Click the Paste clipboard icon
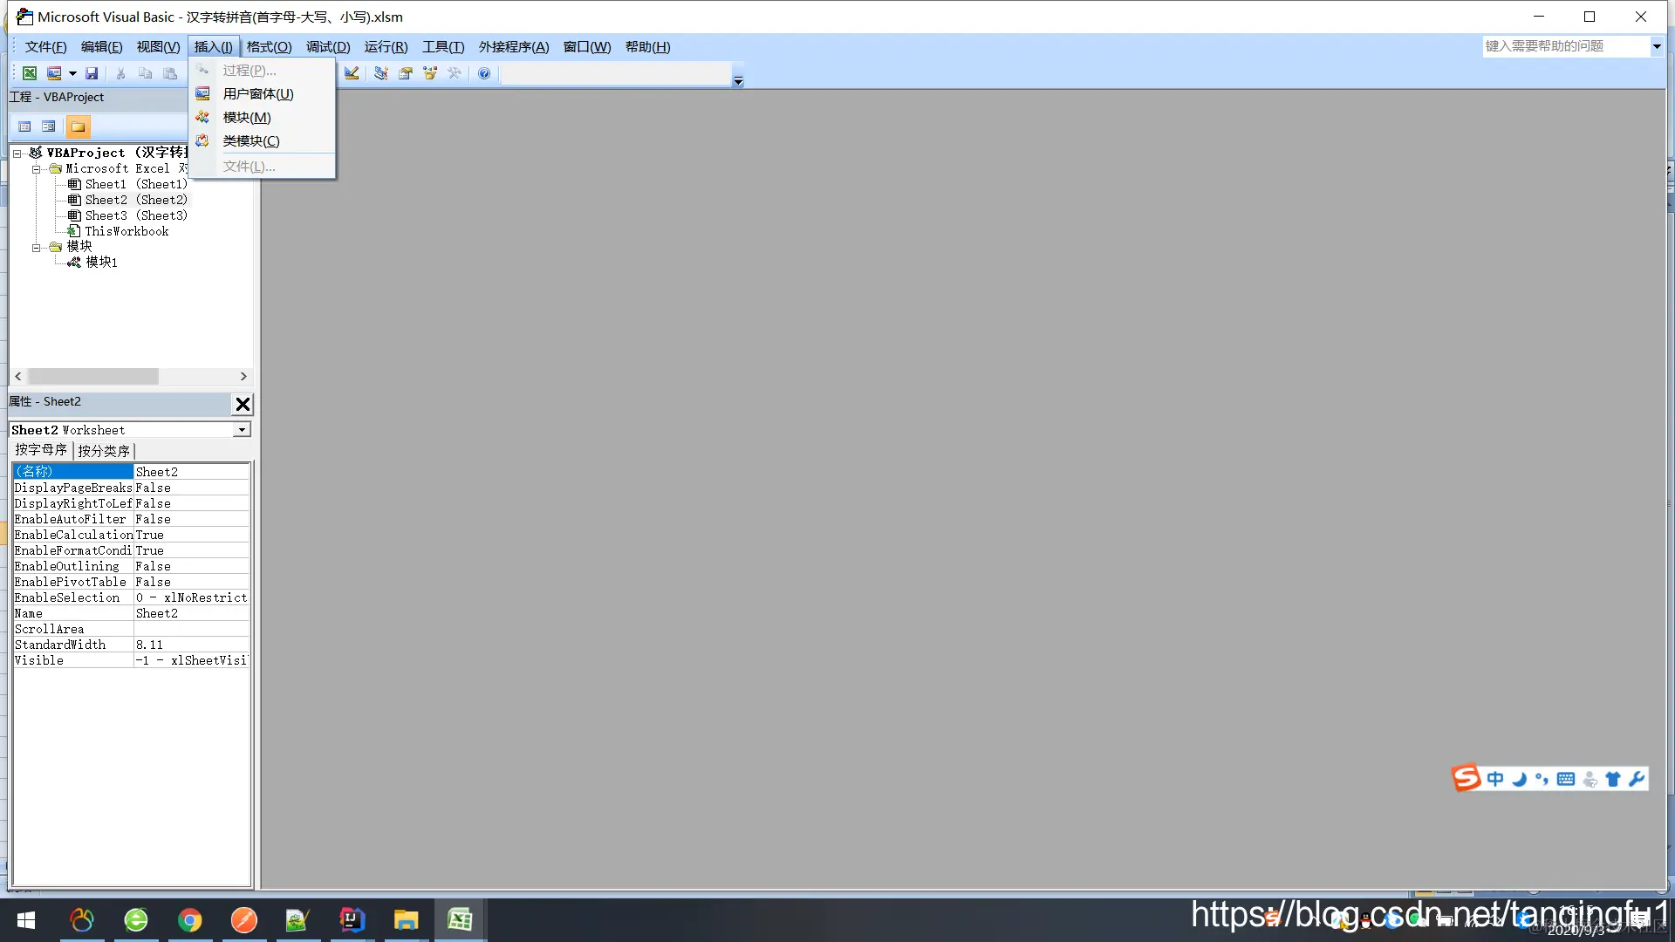The height and width of the screenshot is (942, 1675). pos(170,73)
